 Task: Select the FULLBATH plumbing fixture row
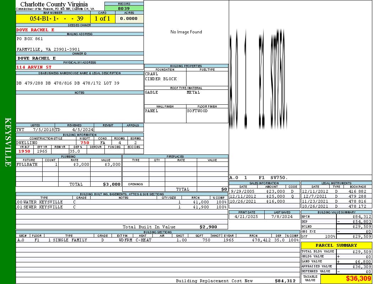tap(69, 165)
